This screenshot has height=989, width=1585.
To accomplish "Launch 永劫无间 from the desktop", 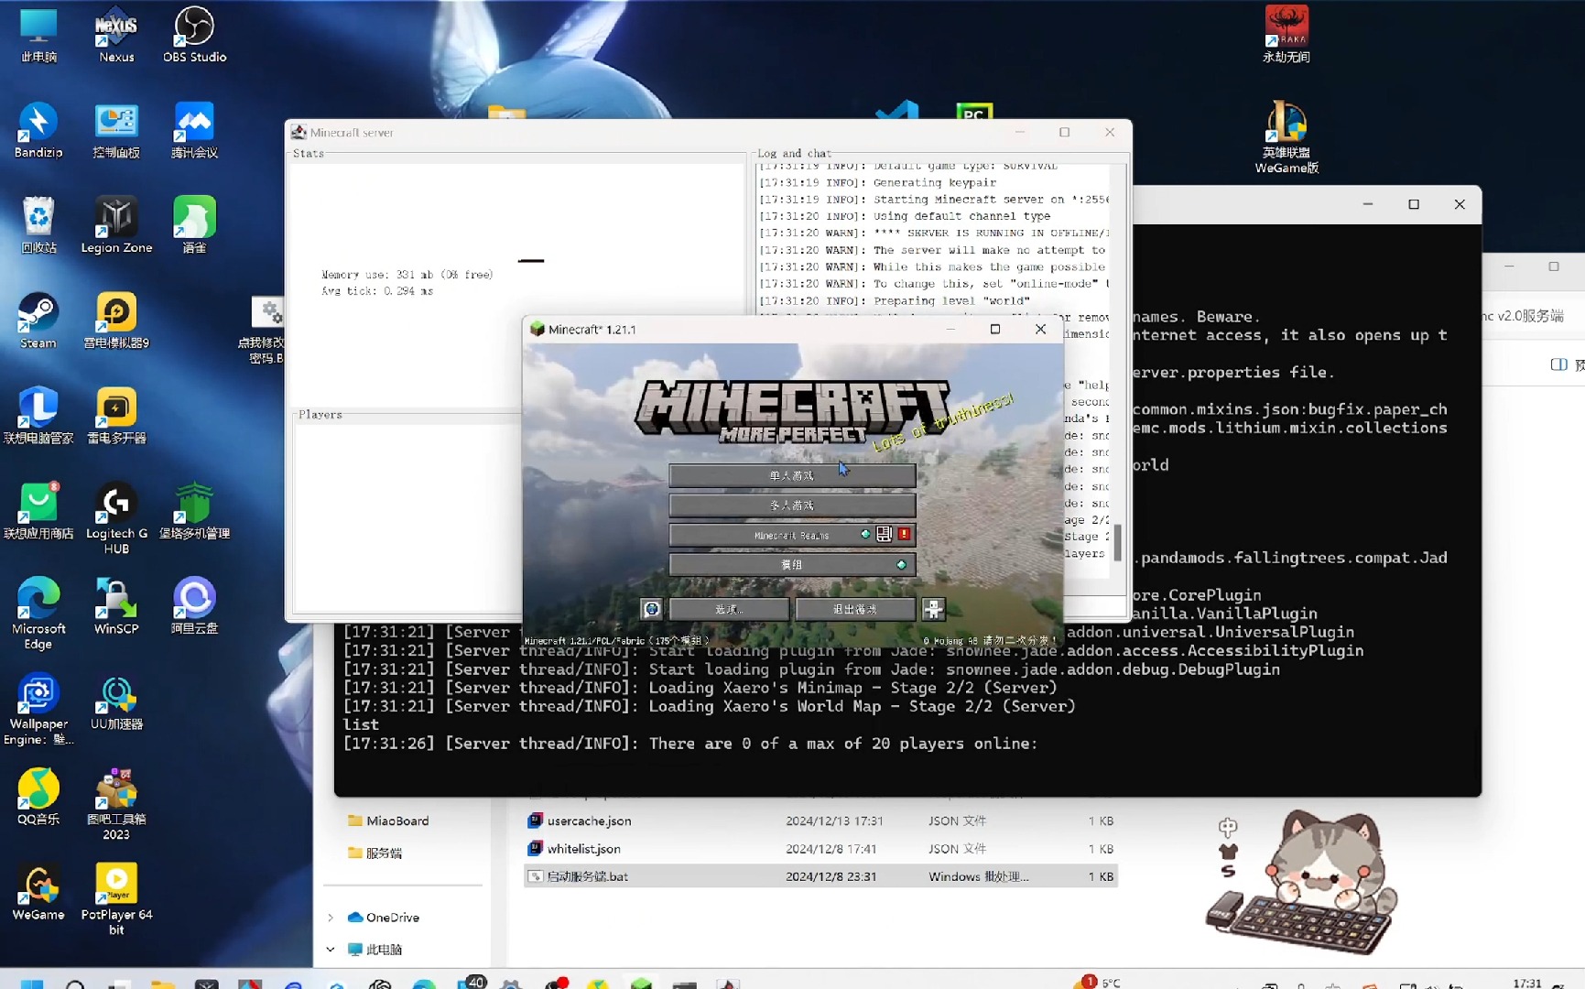I will point(1286,35).
